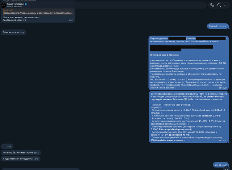Viewport: 232px width, 170px height.
Task: Open the three-dots more options menu
Action: coord(226,5)
